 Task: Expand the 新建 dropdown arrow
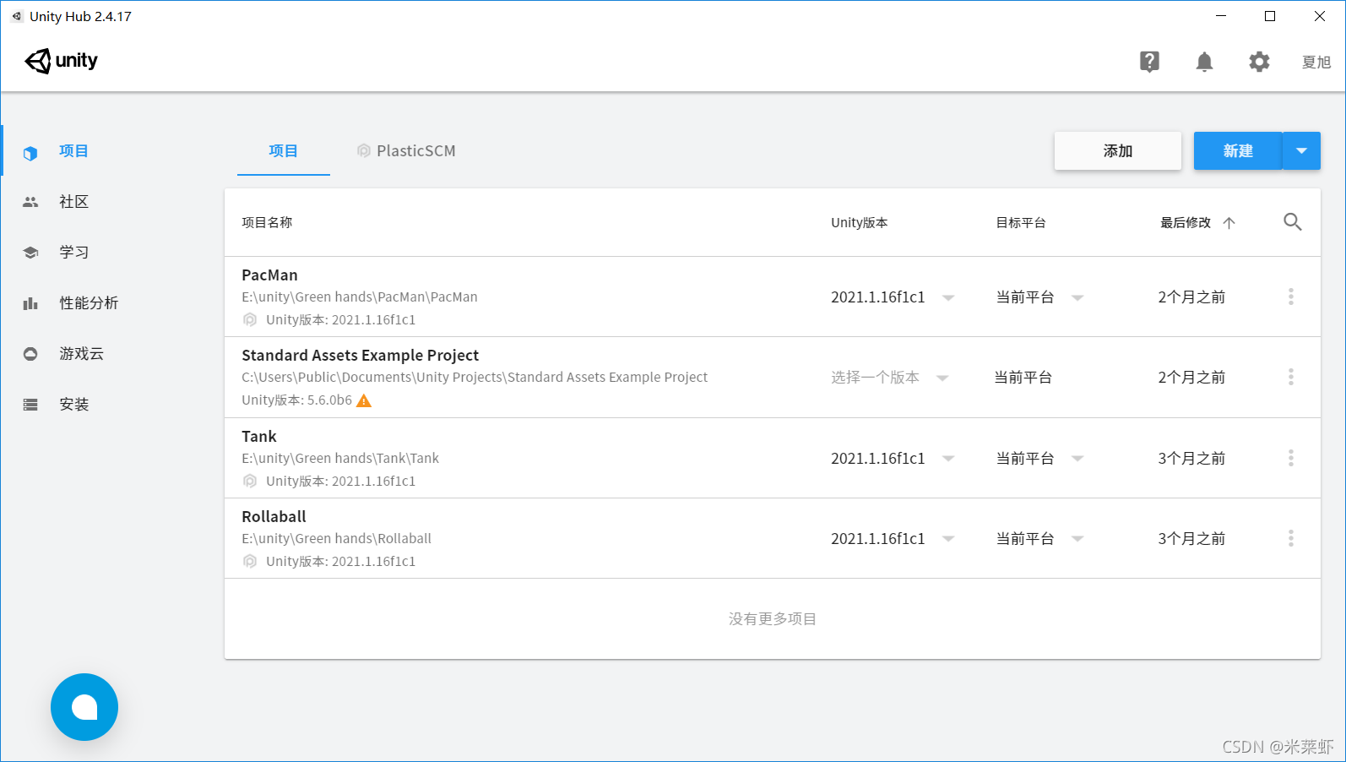(x=1301, y=150)
